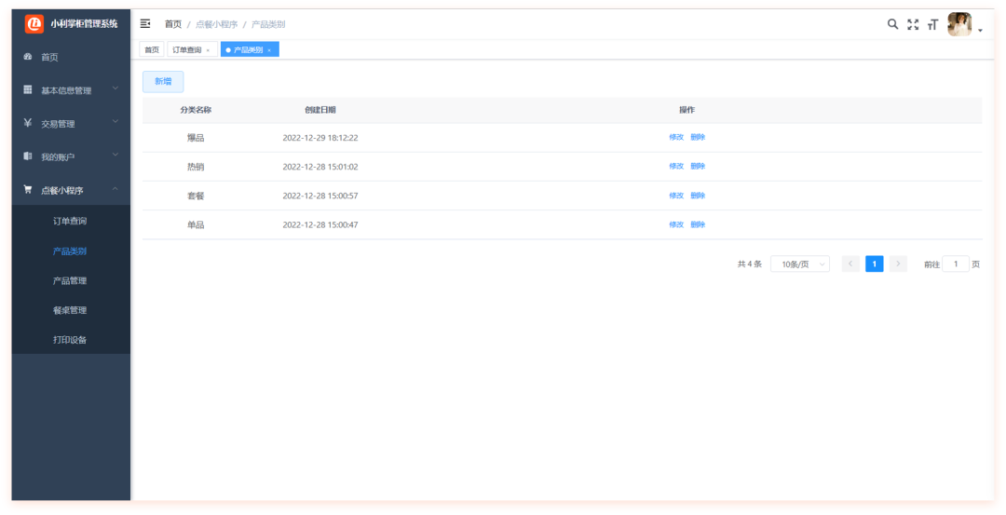This screenshot has height=515, width=1006.
Task: Click the 共 4 条 total count text
Action: point(749,264)
